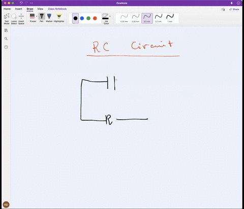Set pen thickness to 0.35 mm
This screenshot has height=209, width=244.
click(x=136, y=18)
